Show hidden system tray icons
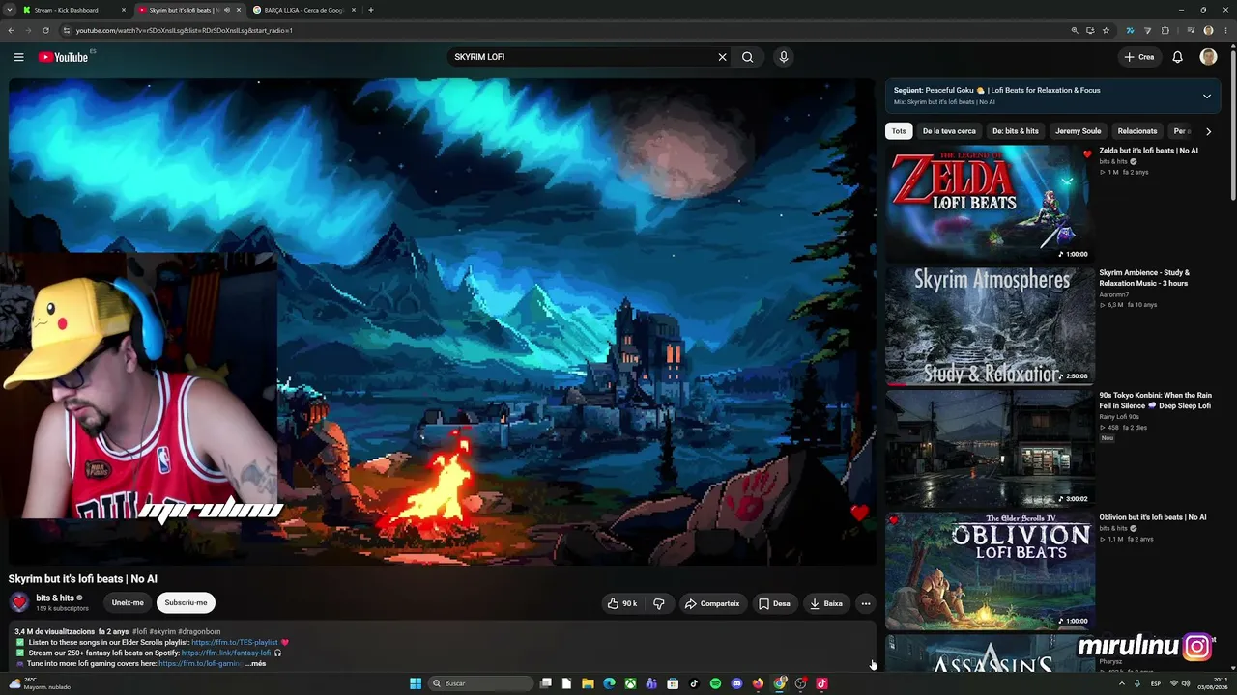Viewport: 1237px width, 695px height. click(x=1122, y=683)
